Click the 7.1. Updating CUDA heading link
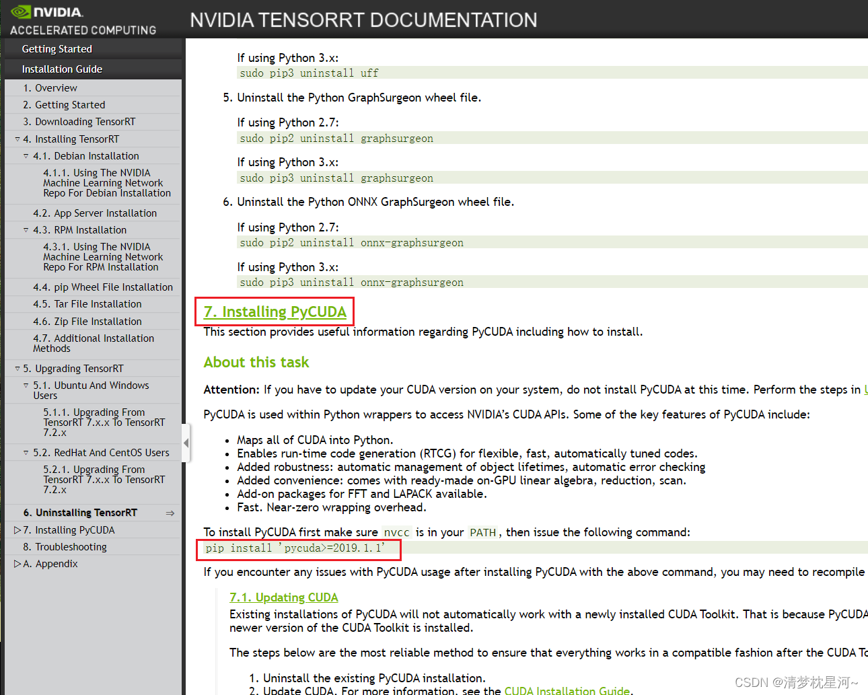The height and width of the screenshot is (695, 868). tap(283, 597)
